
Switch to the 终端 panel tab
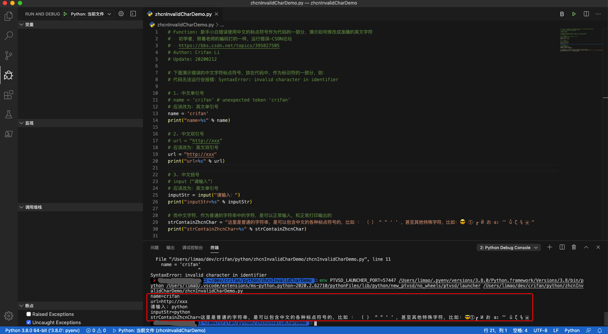[215, 248]
